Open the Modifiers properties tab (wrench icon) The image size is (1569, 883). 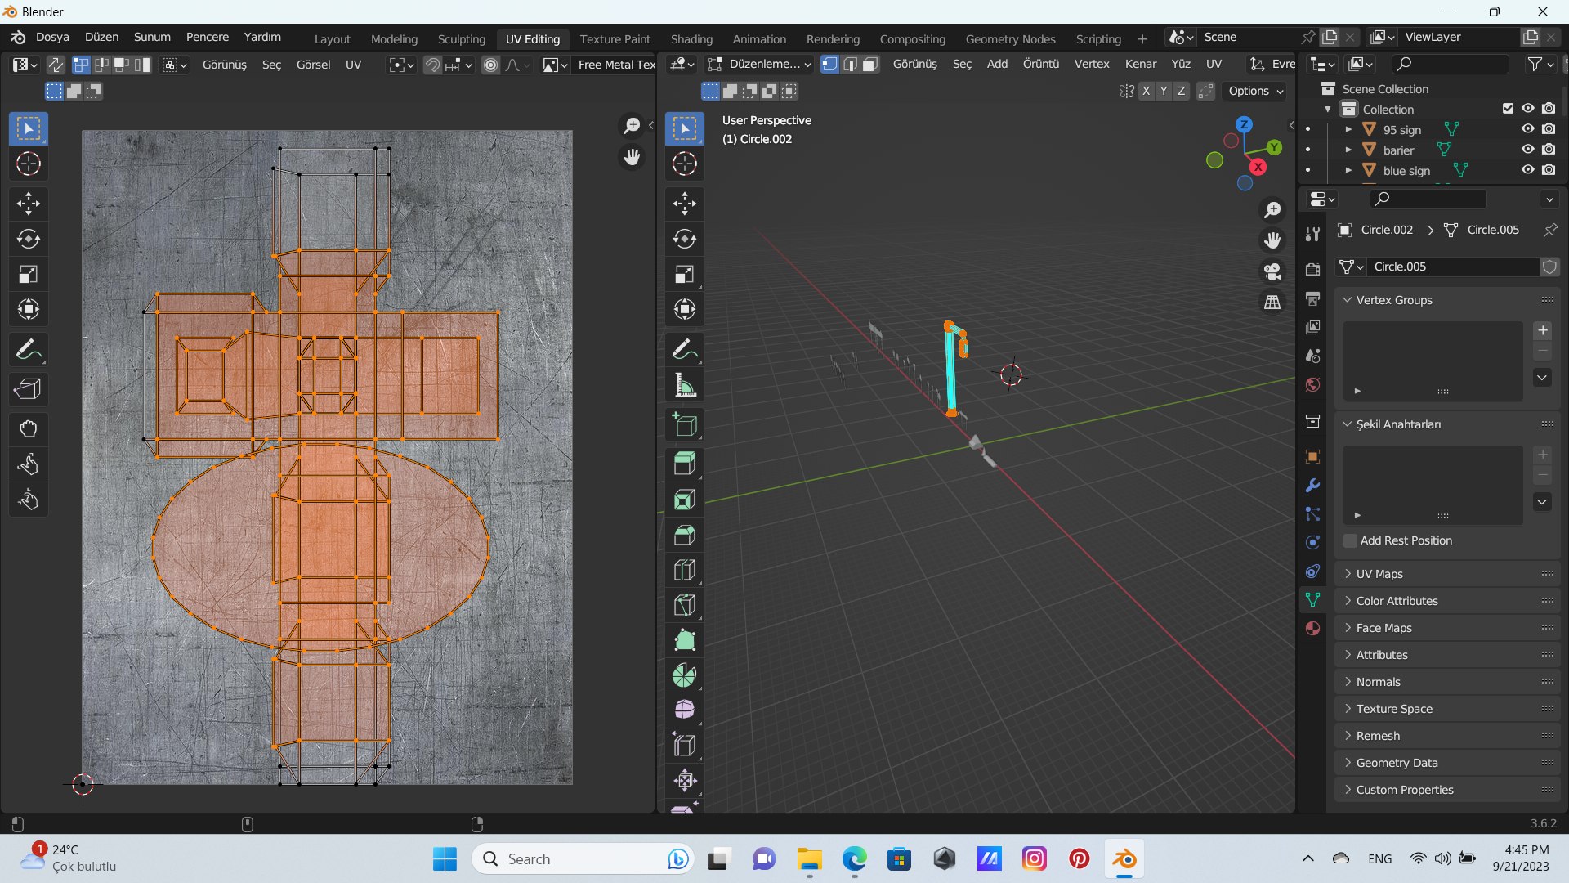click(x=1313, y=486)
